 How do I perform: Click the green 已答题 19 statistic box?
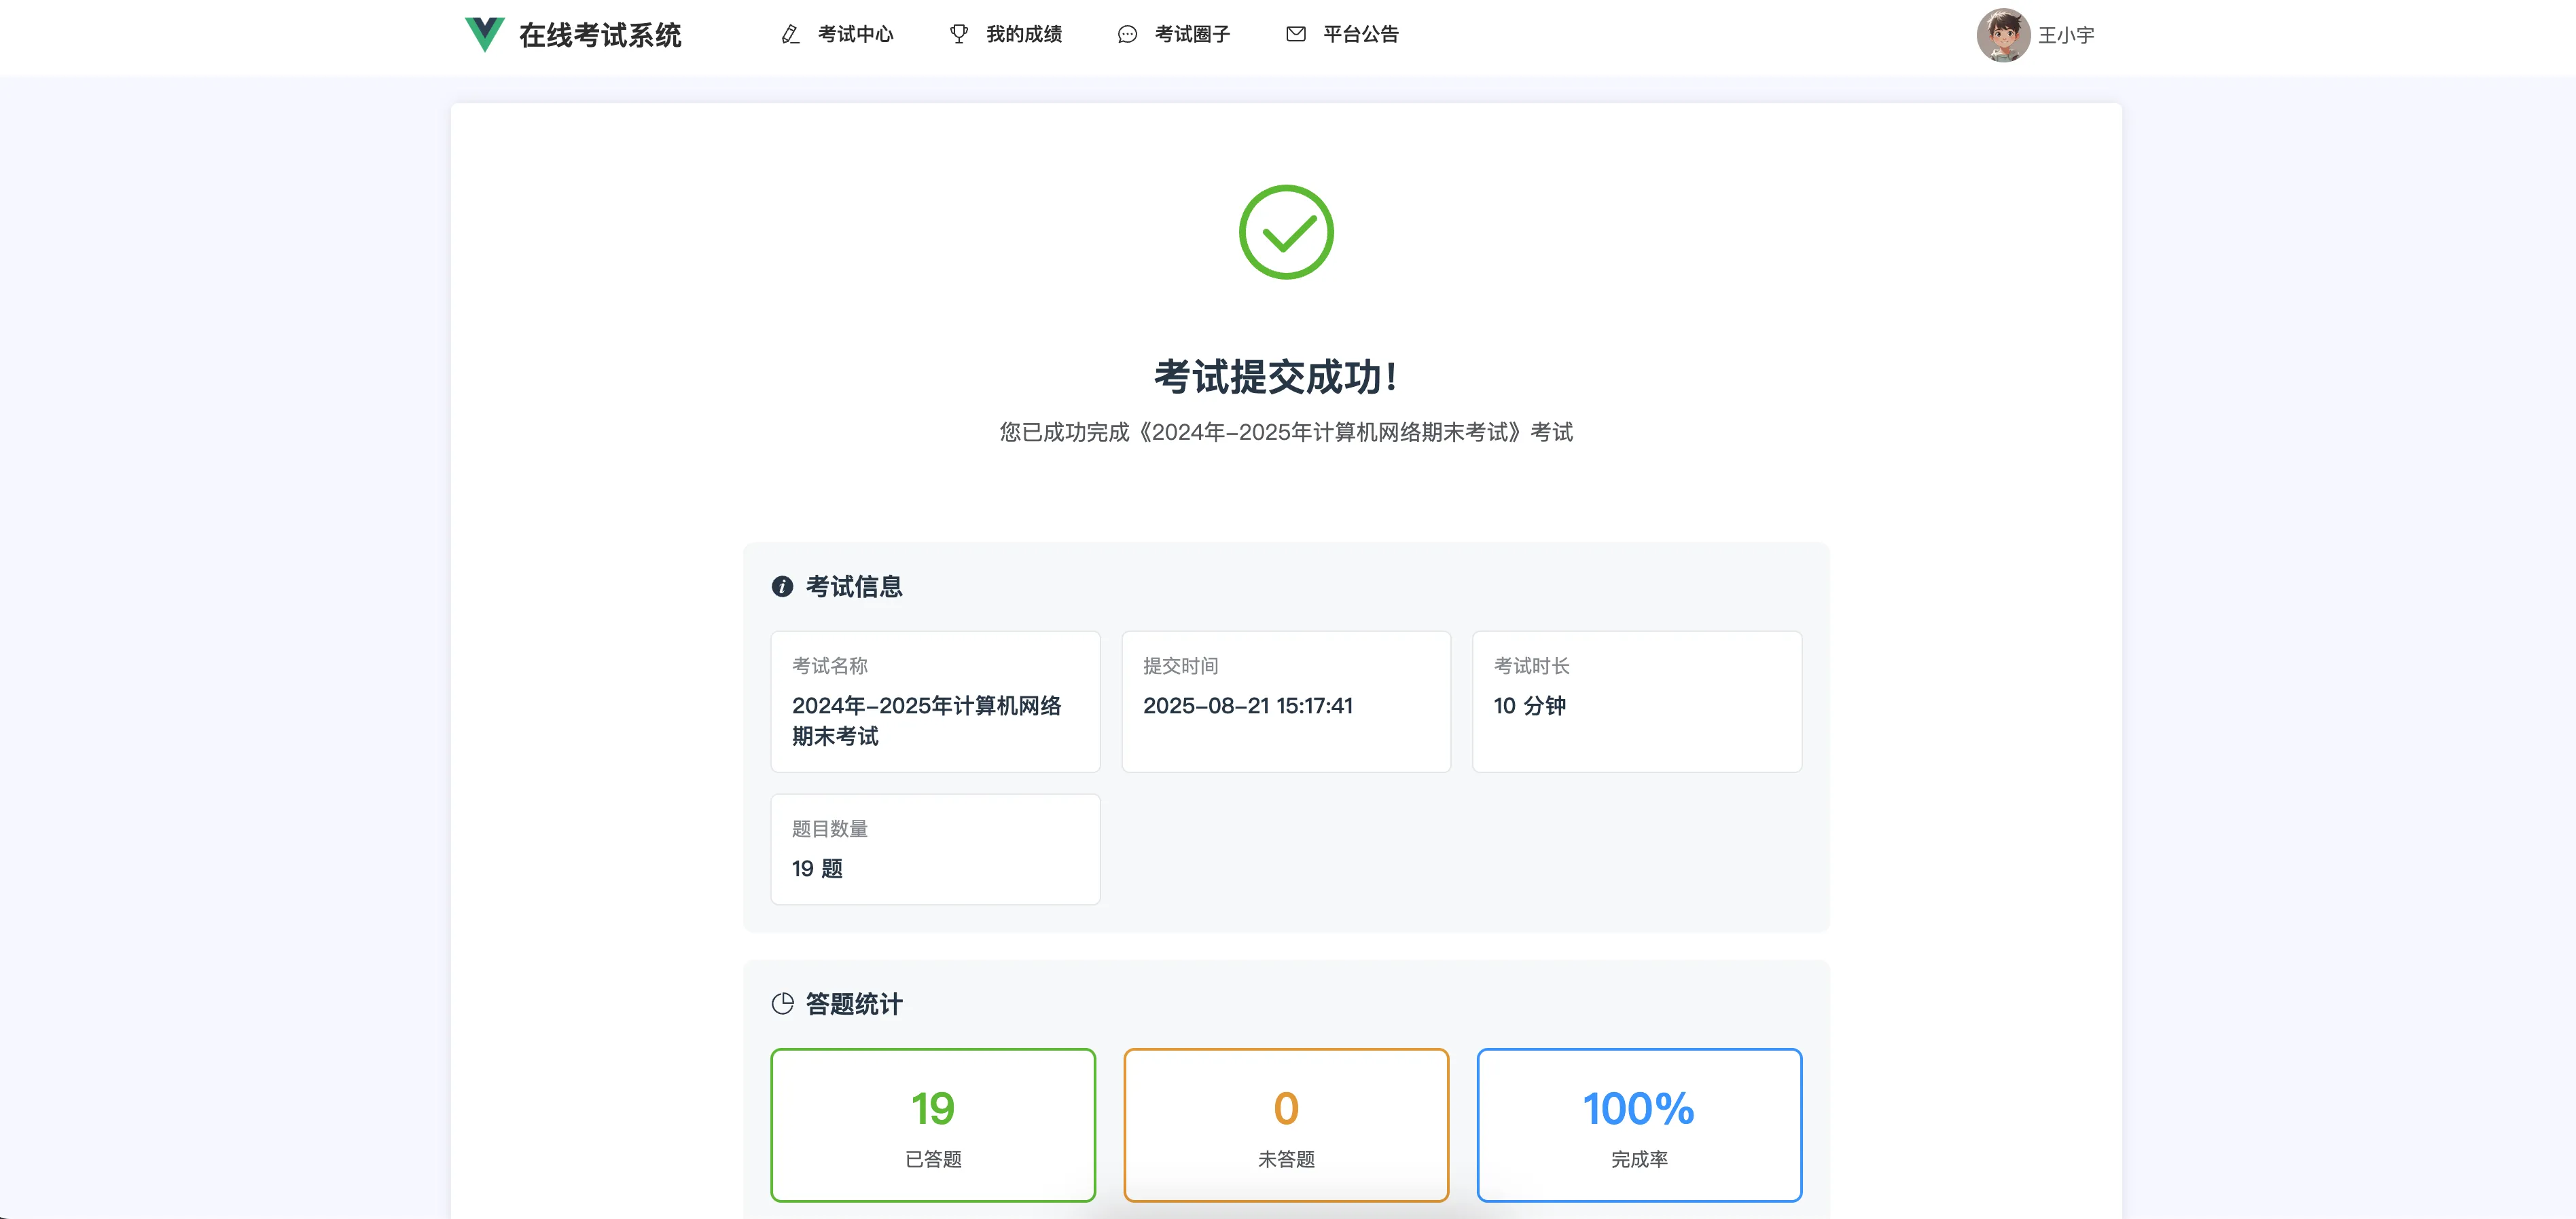click(933, 1125)
